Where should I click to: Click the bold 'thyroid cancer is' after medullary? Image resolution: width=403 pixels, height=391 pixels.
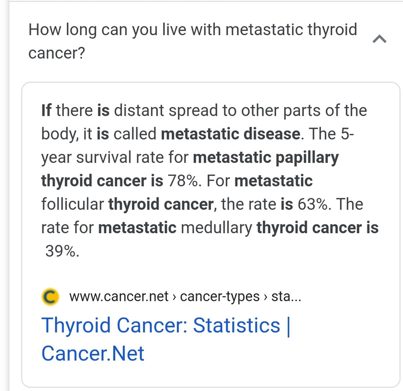click(x=318, y=228)
